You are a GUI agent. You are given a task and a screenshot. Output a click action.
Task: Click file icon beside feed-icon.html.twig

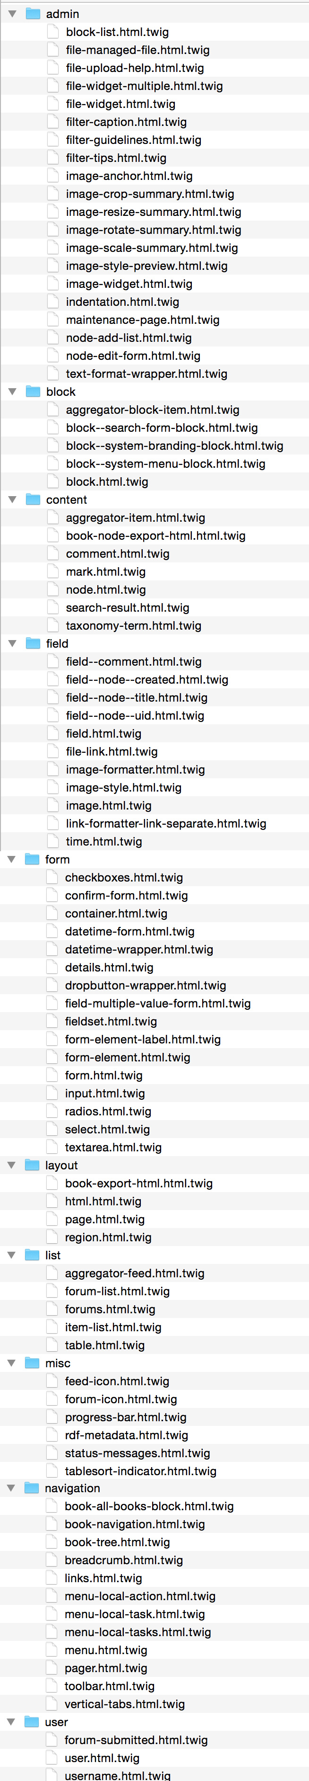point(52,1380)
